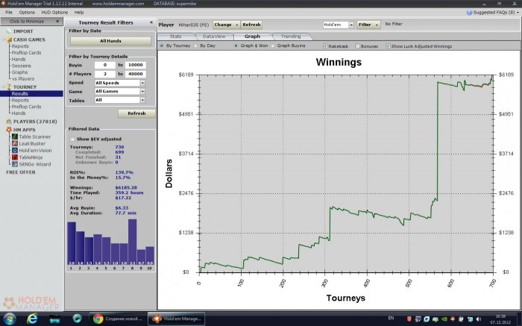The height and width of the screenshot is (326, 522).
Task: Open Cash Games Graphs
Action: [19, 72]
